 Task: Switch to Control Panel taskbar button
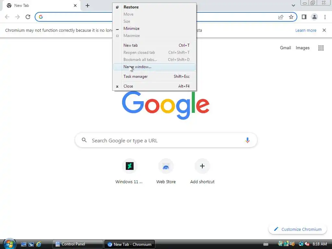77,244
